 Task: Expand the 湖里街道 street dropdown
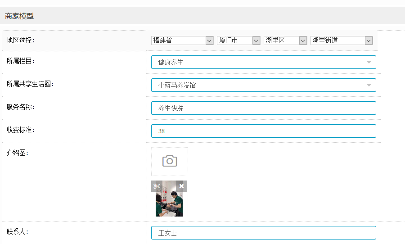(x=341, y=41)
